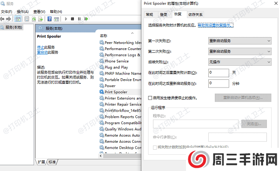Click the gear icon beside Printer Repair Service
Viewport: 279px width, 171px height.
[x=101, y=104]
